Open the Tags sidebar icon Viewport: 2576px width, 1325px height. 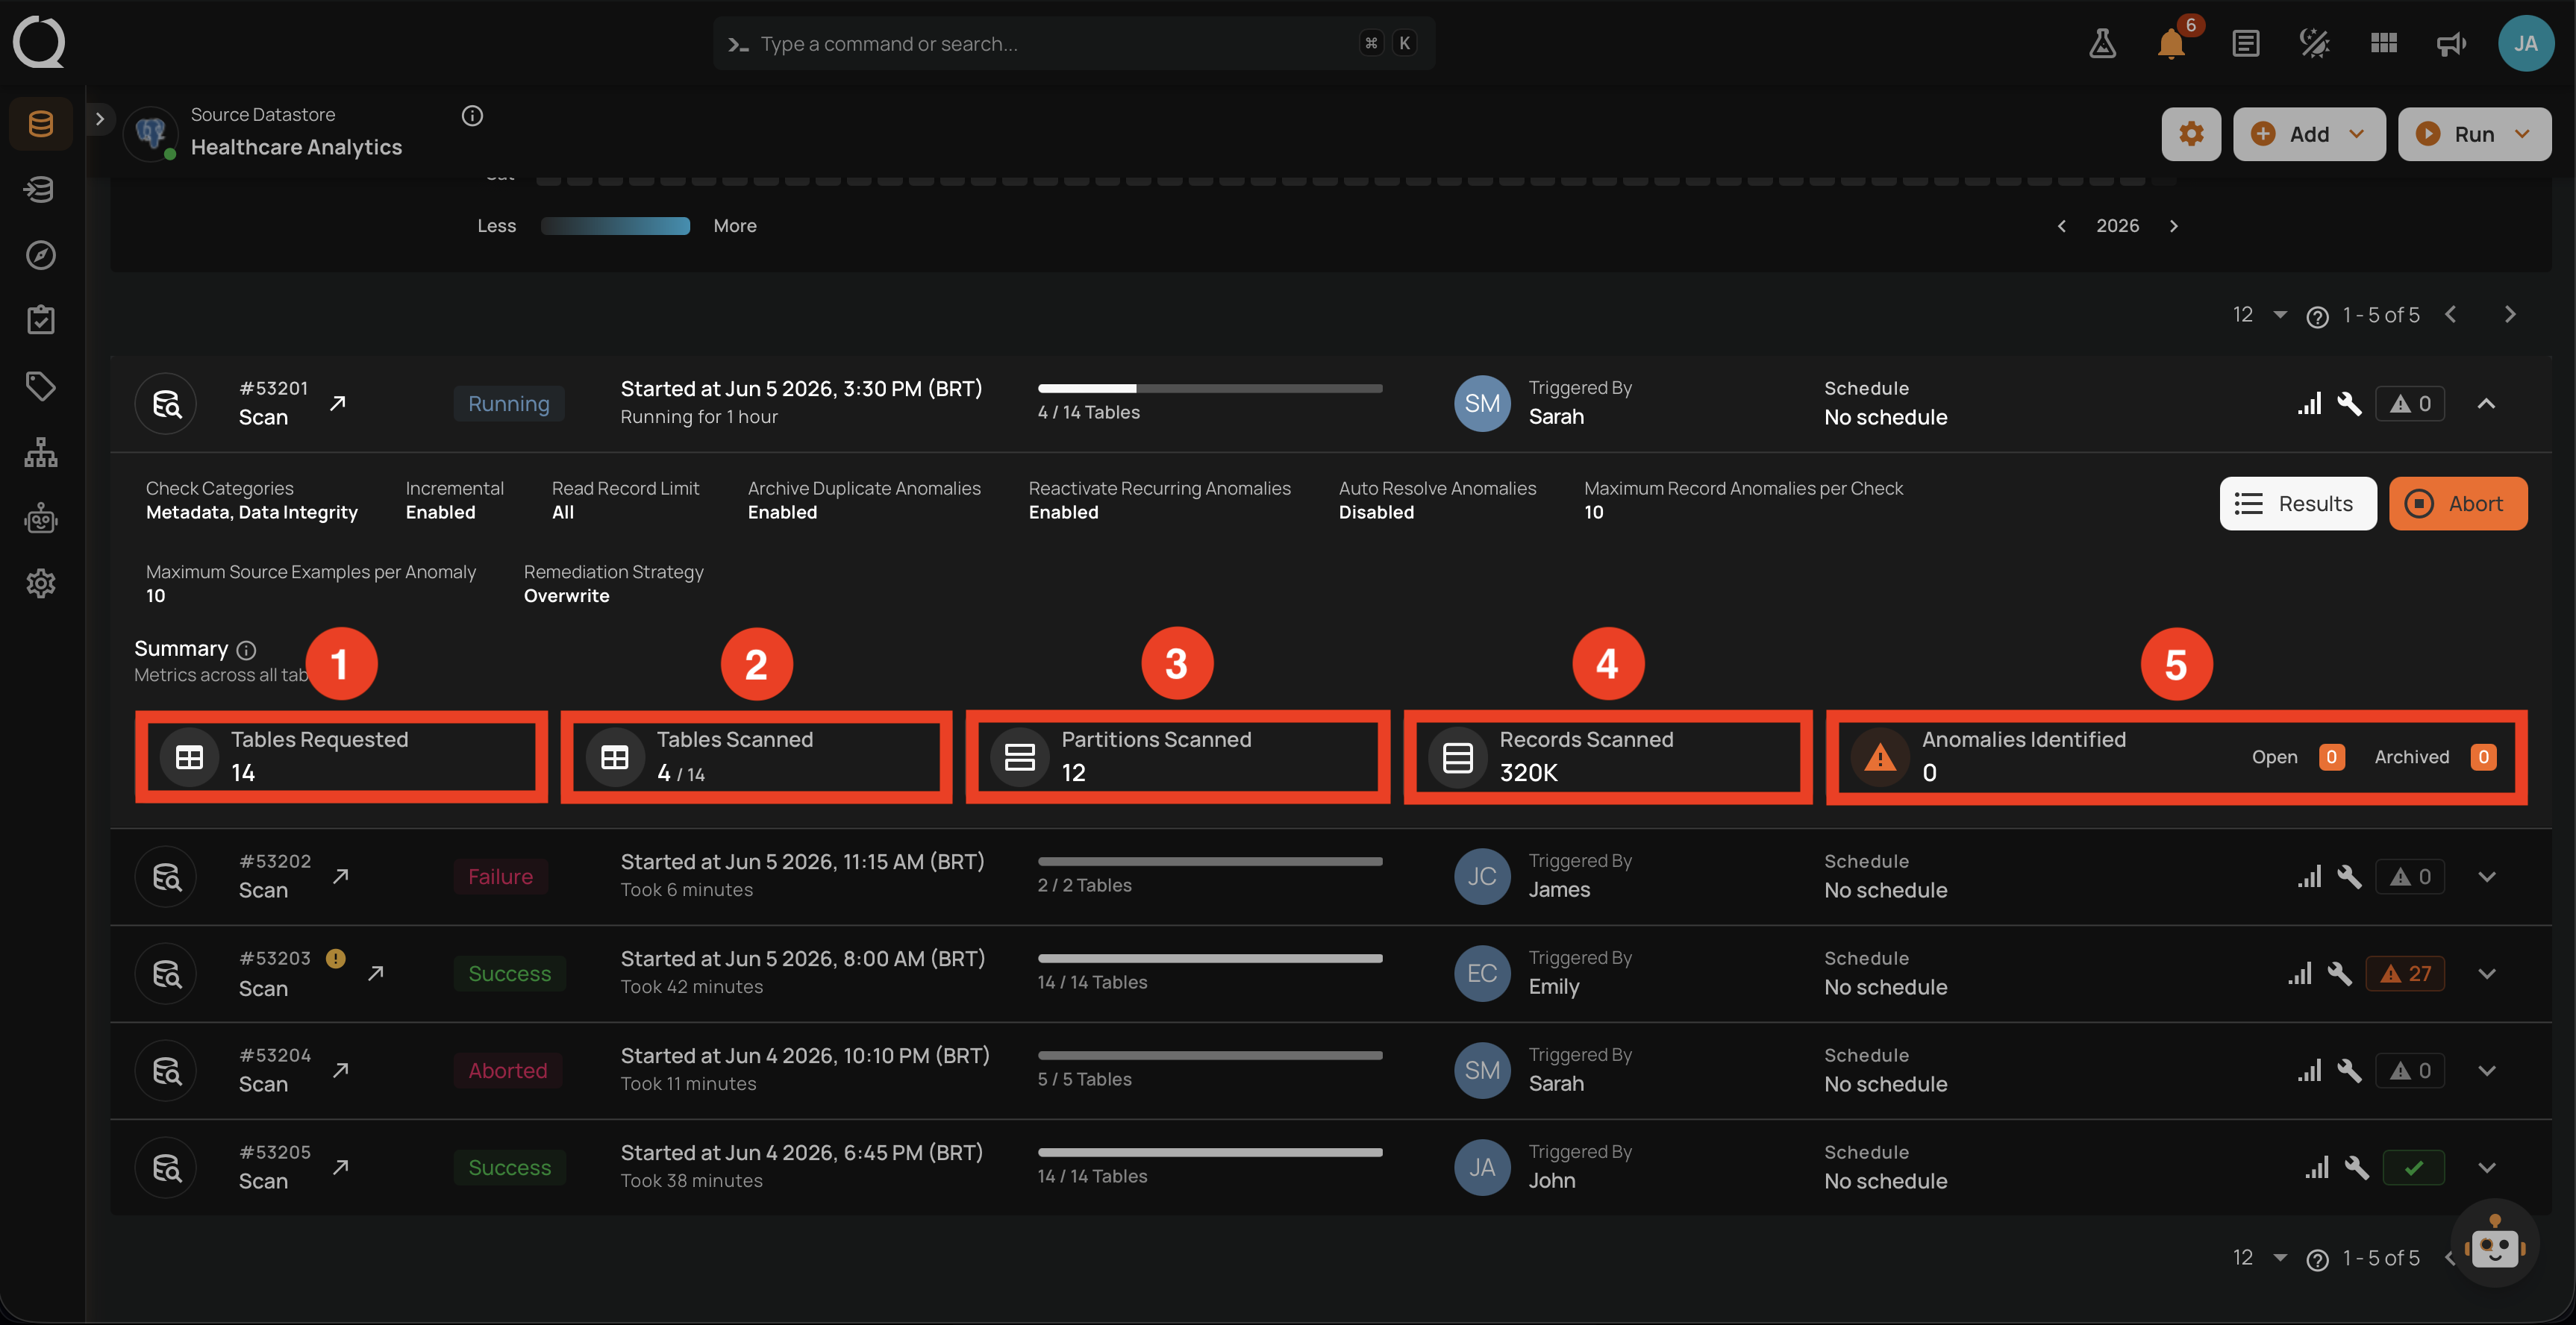click(41, 386)
